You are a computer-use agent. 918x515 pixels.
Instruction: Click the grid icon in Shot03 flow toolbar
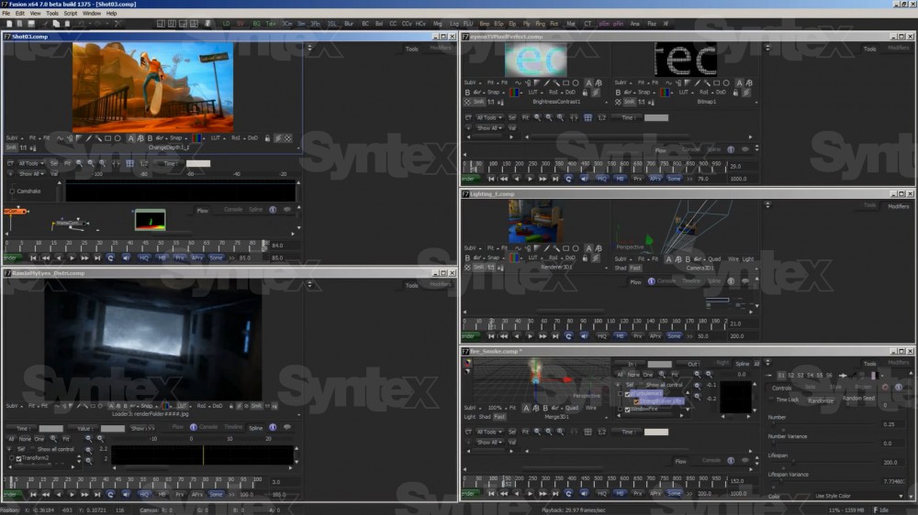coord(130,163)
